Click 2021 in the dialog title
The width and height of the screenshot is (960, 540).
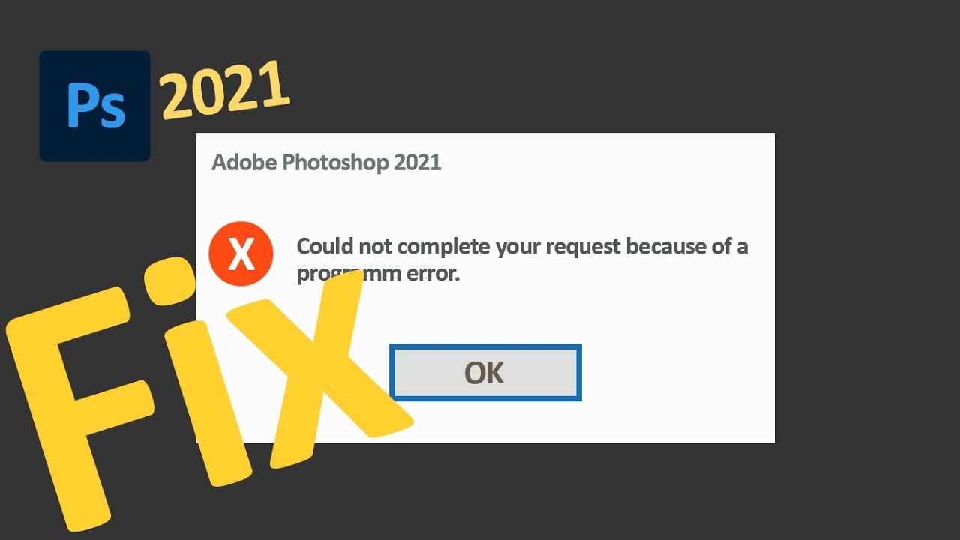click(x=418, y=162)
